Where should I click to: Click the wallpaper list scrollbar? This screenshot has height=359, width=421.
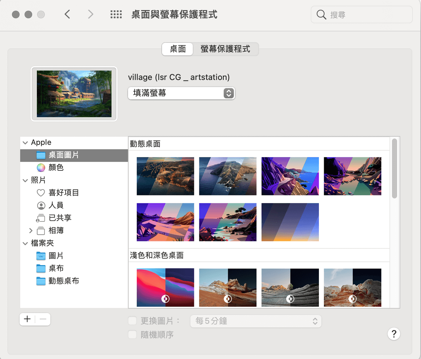[394, 168]
